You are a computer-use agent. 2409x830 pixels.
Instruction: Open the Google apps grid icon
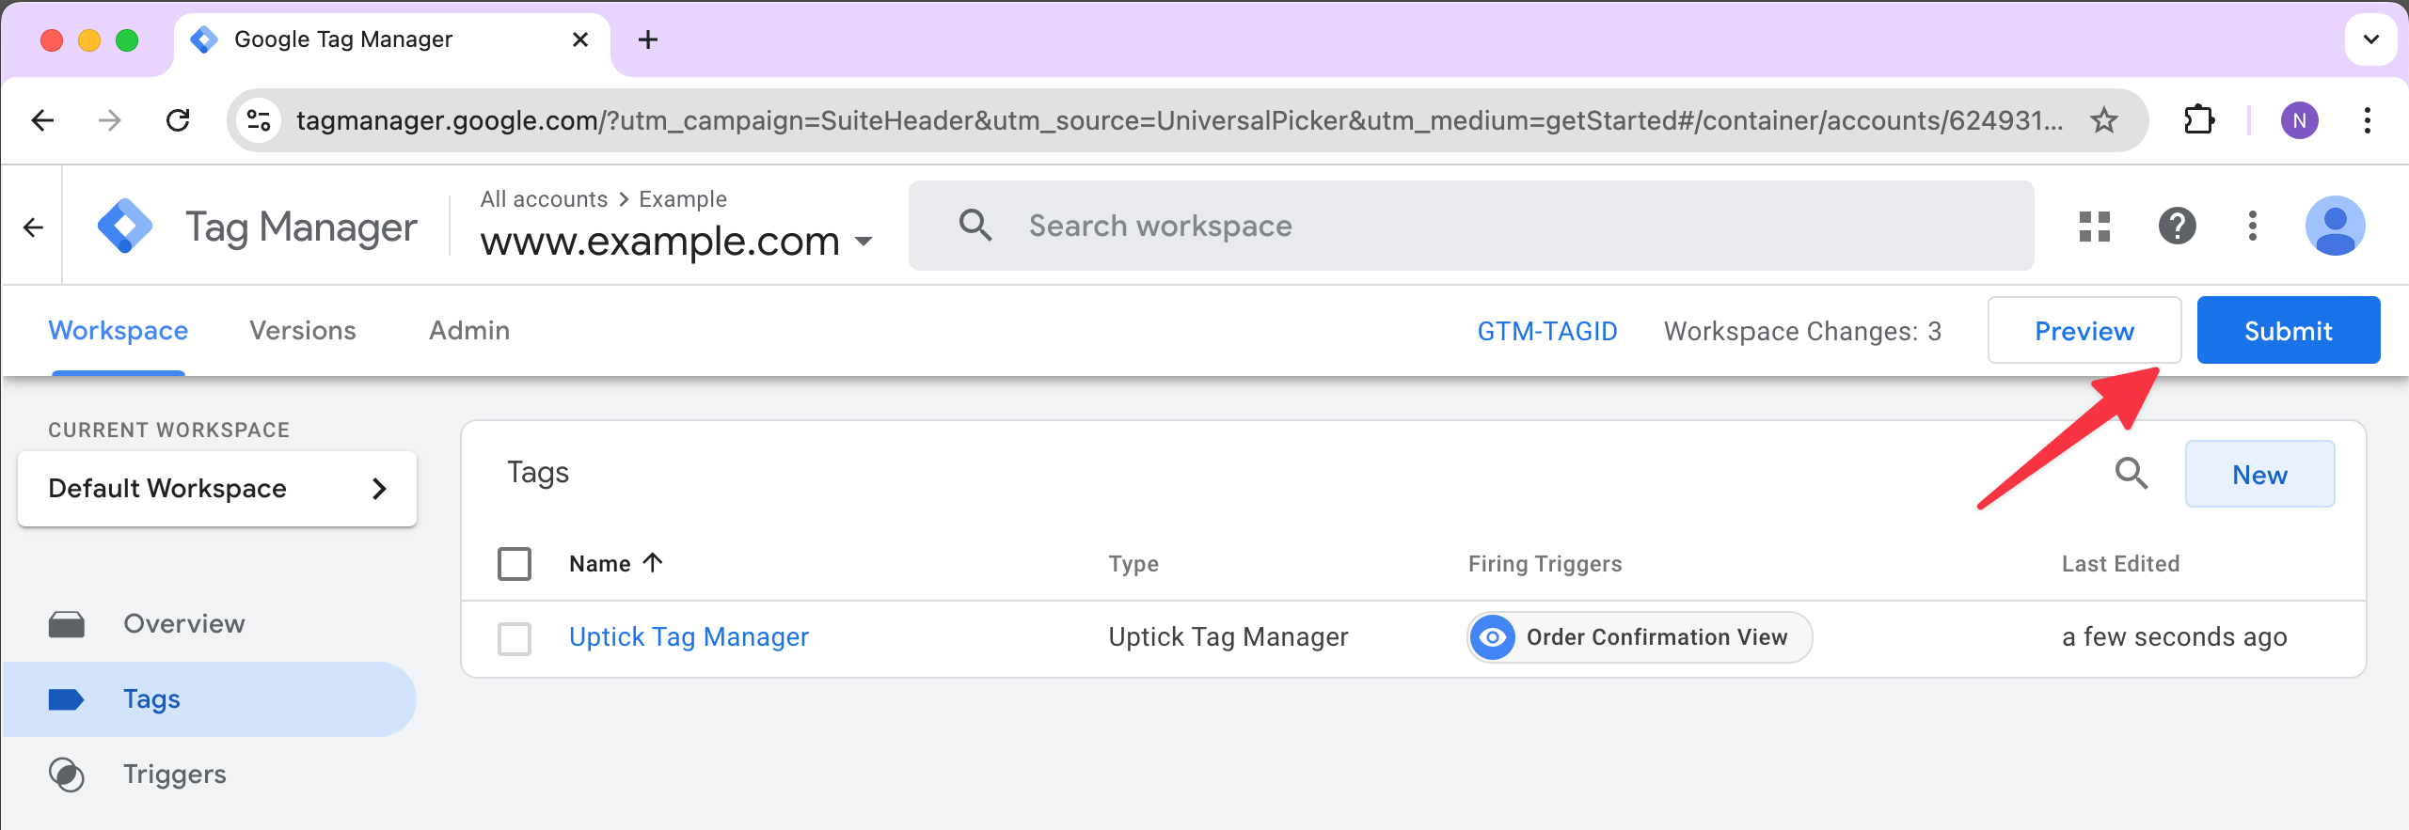pyautogui.click(x=2094, y=227)
